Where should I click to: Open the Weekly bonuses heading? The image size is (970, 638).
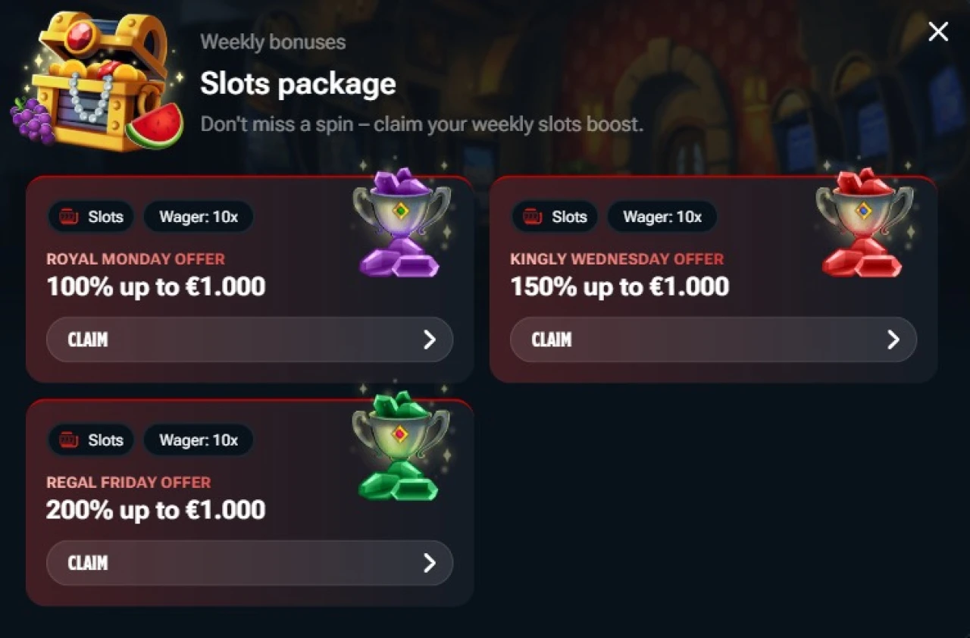[x=273, y=42]
